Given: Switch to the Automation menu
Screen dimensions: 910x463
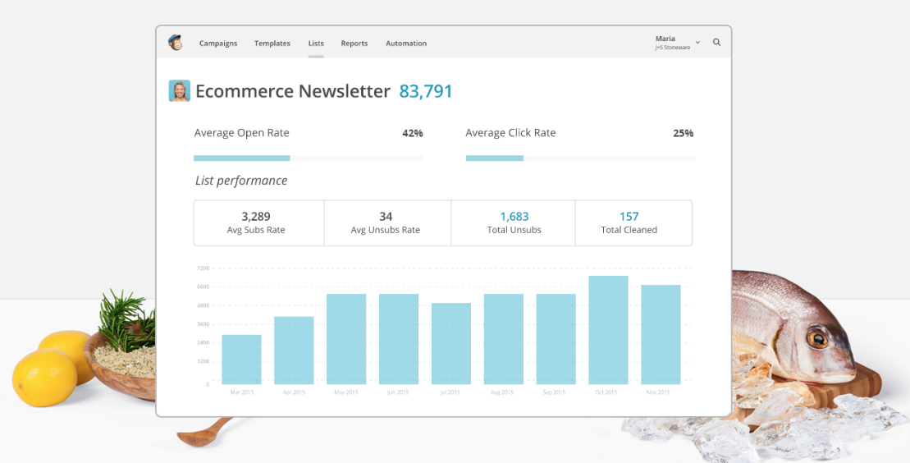Looking at the screenshot, I should coord(406,44).
